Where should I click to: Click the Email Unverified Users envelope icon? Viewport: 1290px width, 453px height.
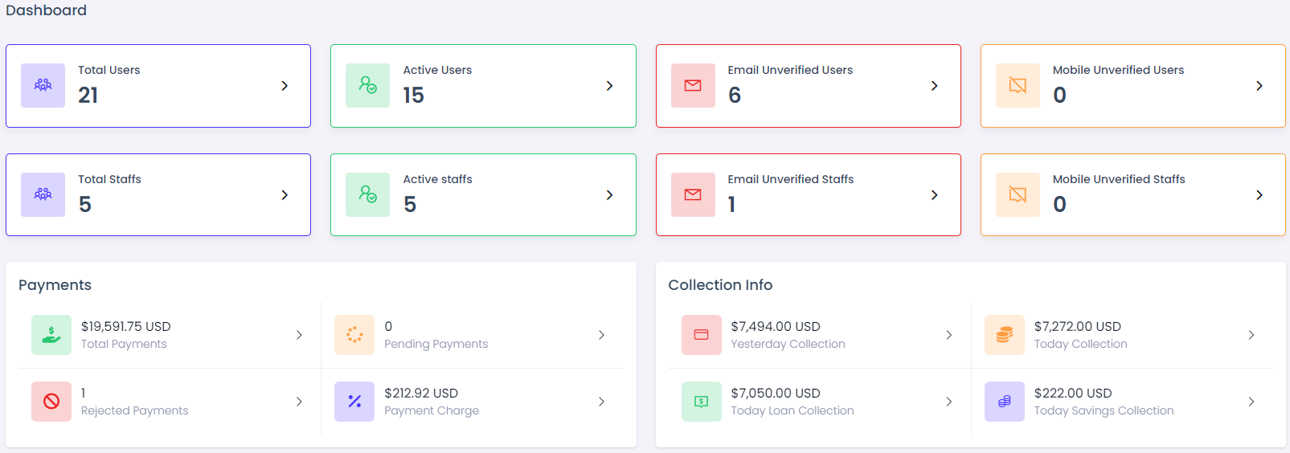pyautogui.click(x=693, y=85)
